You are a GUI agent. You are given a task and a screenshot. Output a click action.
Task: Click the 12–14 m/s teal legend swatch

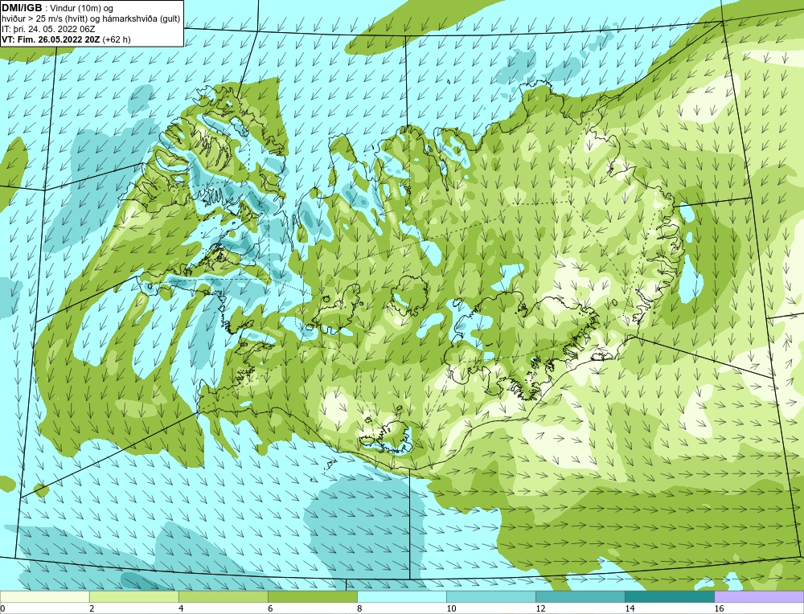tap(580, 596)
